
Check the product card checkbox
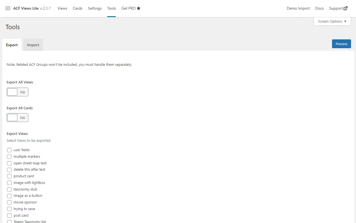pyautogui.click(x=9, y=176)
